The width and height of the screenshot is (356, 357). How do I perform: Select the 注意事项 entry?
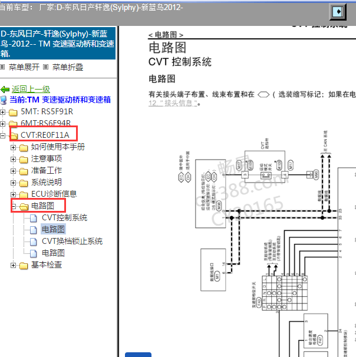pos(47,158)
